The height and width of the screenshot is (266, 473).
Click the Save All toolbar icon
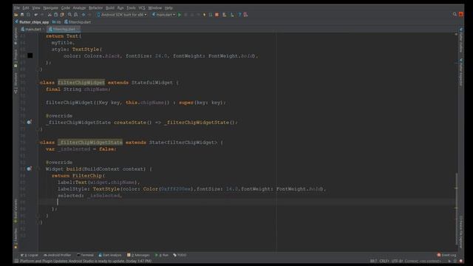click(x=22, y=15)
